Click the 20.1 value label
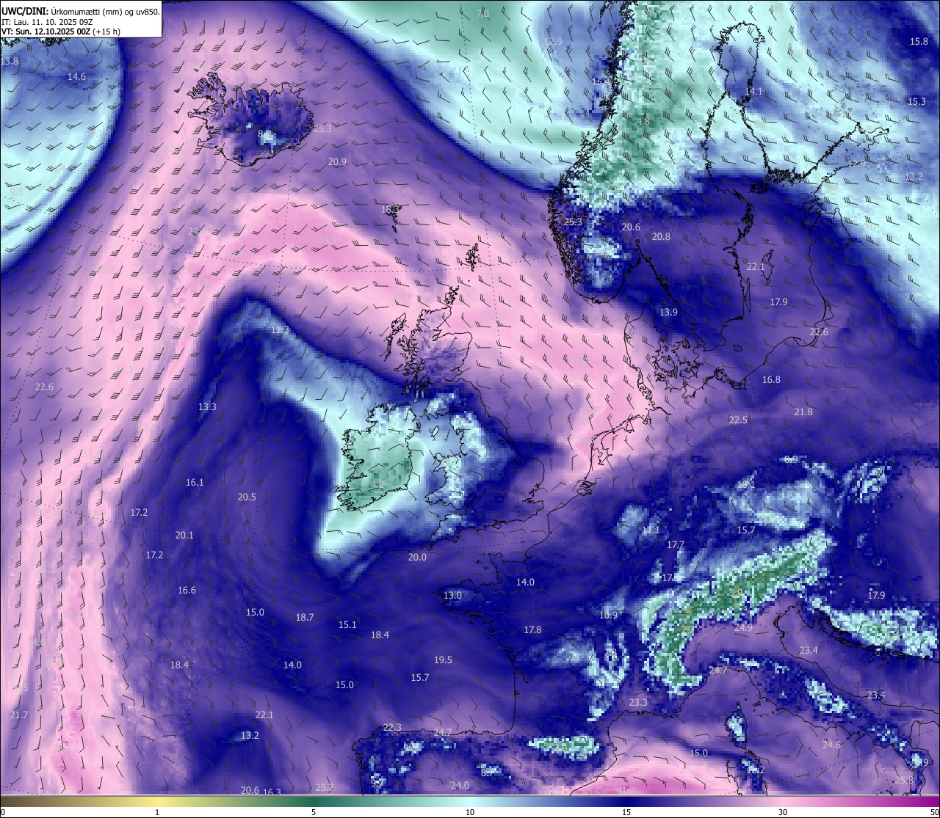Viewport: 940px width, 818px height. coord(184,536)
